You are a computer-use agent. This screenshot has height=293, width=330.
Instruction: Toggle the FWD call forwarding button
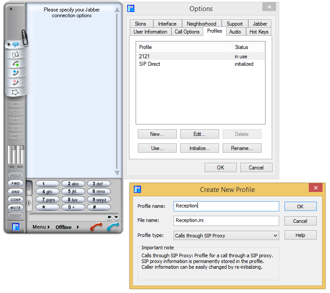[x=15, y=184]
